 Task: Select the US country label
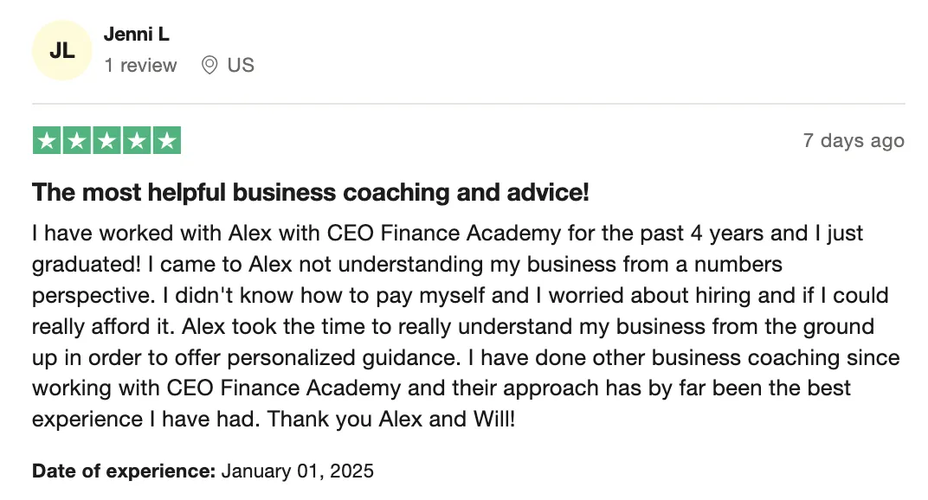click(x=241, y=65)
